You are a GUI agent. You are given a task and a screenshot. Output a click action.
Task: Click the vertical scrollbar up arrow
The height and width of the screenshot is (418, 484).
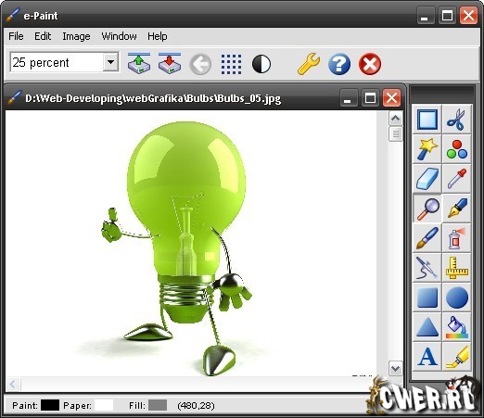coord(396,119)
